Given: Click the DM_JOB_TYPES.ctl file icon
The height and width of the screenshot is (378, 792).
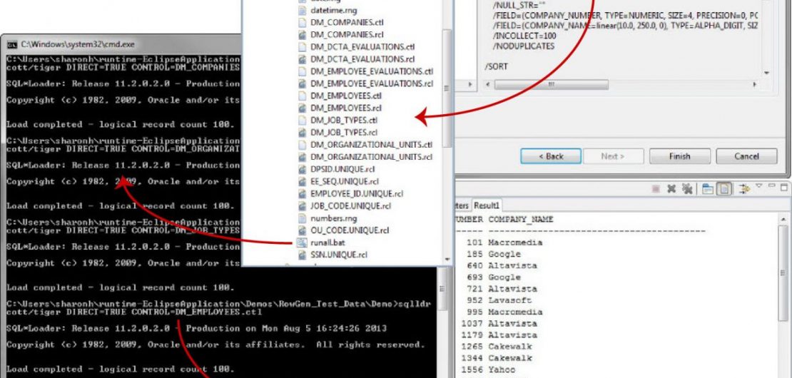Looking at the screenshot, I should 302,120.
